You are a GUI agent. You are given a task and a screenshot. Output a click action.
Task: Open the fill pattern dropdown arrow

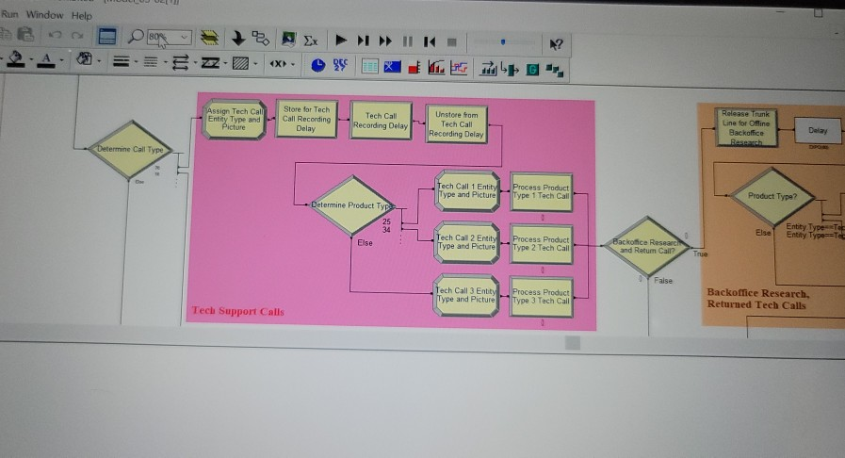click(255, 65)
